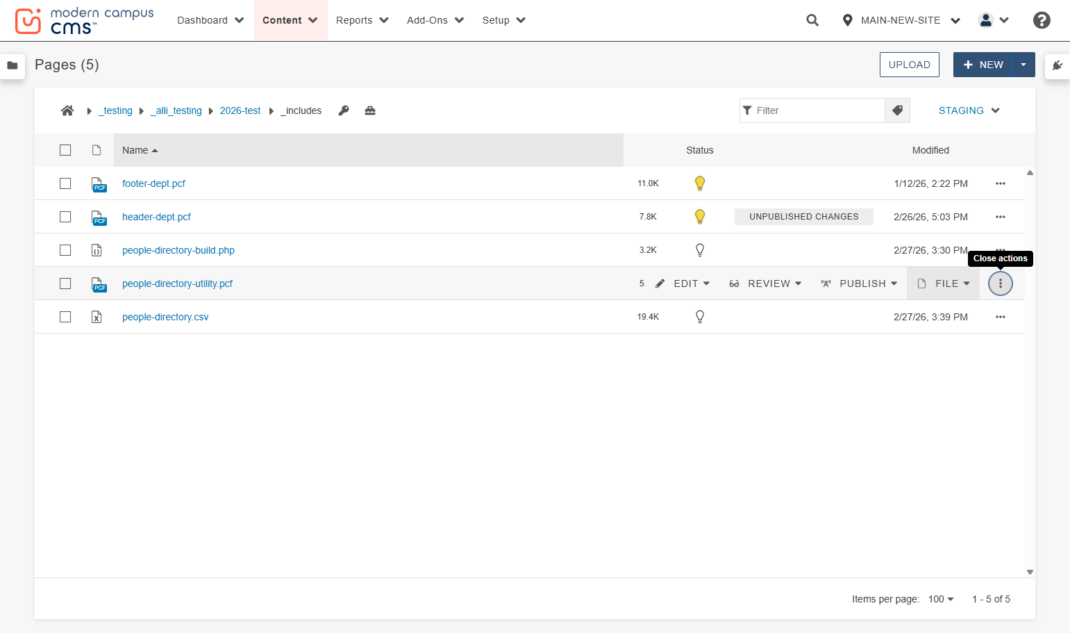Open the people-directory.csv file link

[165, 317]
